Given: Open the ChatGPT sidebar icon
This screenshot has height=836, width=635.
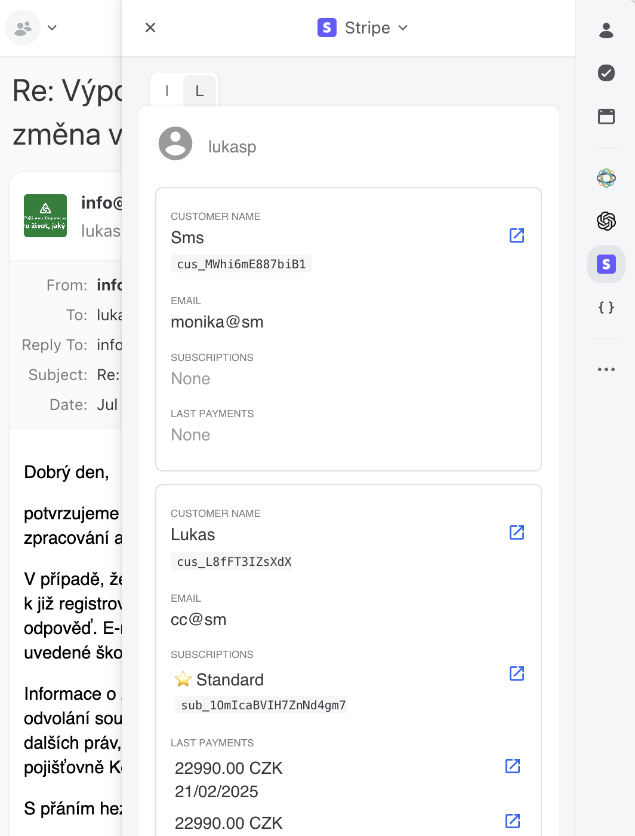Looking at the screenshot, I should pos(606,221).
